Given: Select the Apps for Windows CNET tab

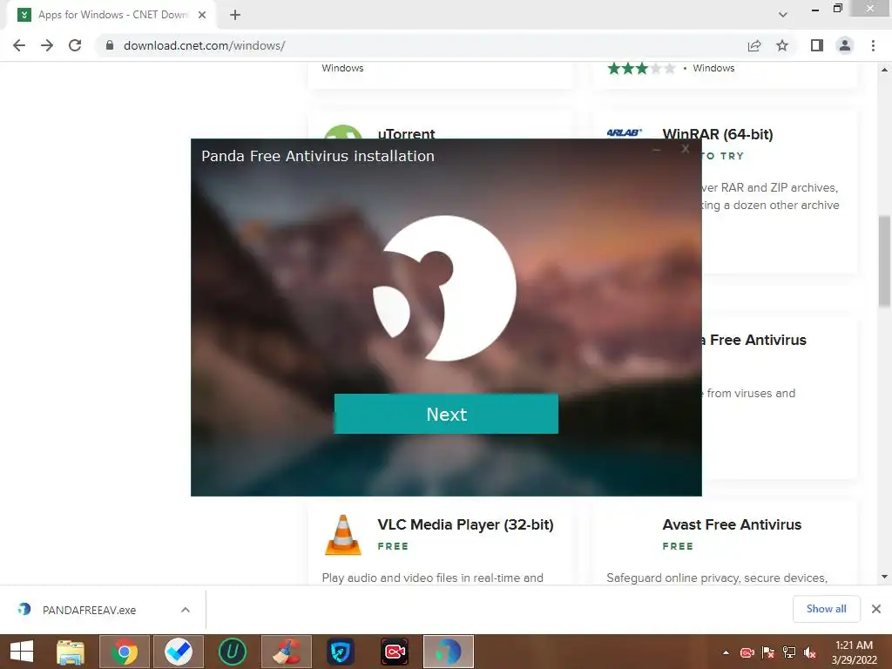Looking at the screenshot, I should 111,15.
